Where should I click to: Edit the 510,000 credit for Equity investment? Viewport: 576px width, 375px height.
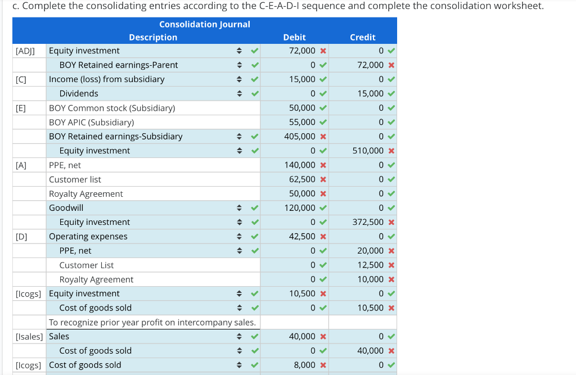point(363,151)
